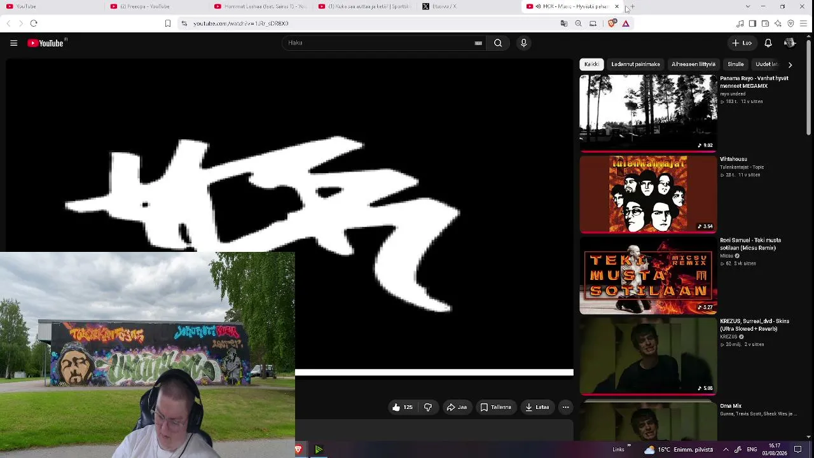Screen dimensions: 814x458
Task: Click the Tallenna save button
Action: 496,407
